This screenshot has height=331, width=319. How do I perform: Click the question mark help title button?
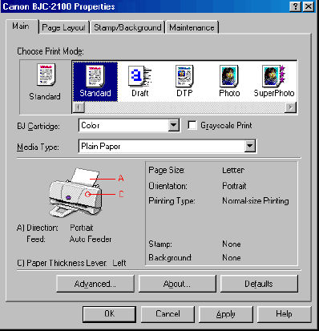coord(296,6)
